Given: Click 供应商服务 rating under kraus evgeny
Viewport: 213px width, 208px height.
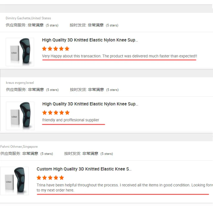Looking at the screenshot, I should [x=32, y=90].
